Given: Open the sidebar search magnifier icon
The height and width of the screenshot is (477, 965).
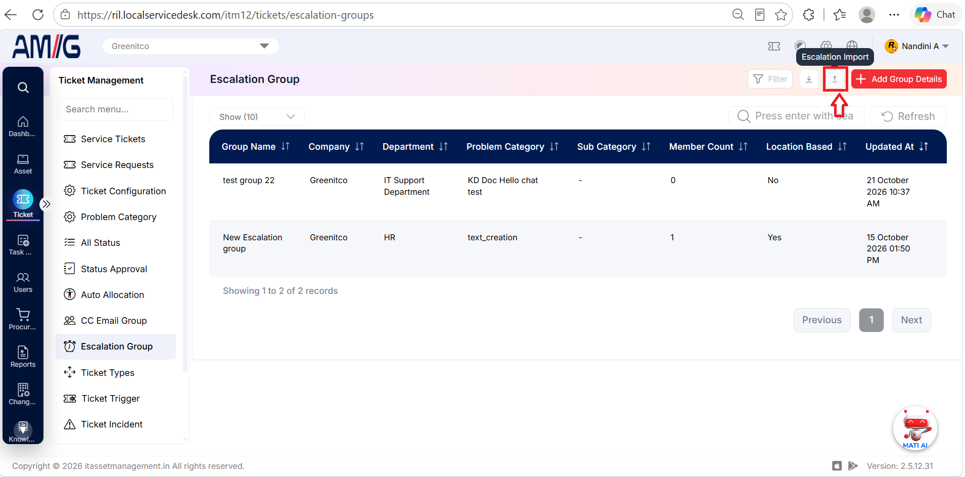Looking at the screenshot, I should point(23,88).
